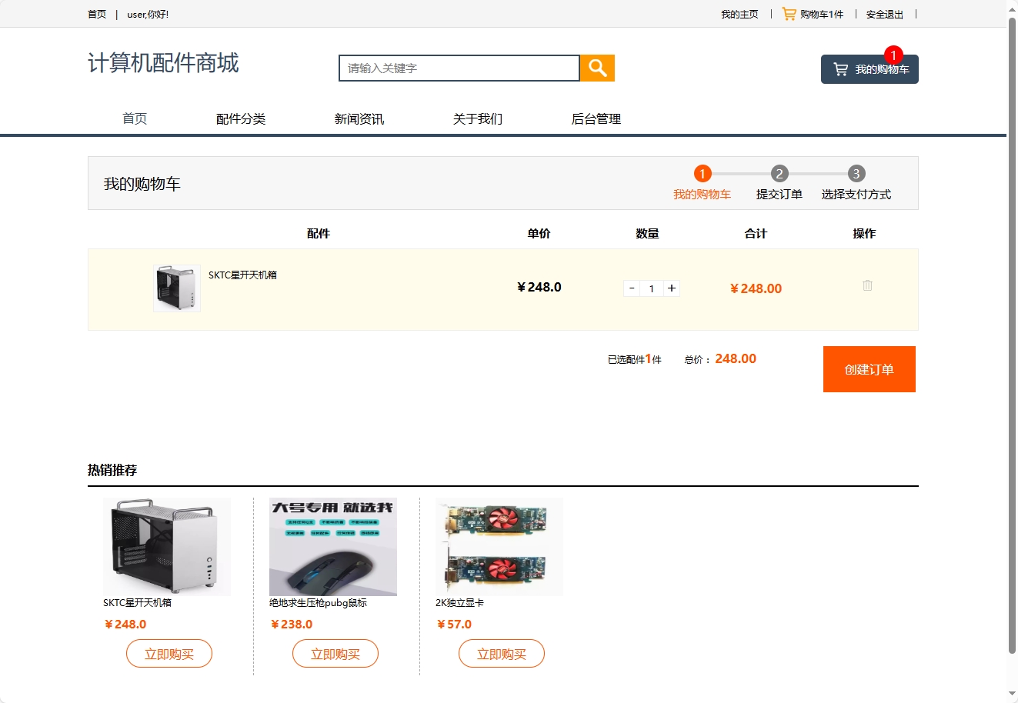Click step 2 circle 提交订单 indicator
1018x703 pixels.
(x=779, y=173)
